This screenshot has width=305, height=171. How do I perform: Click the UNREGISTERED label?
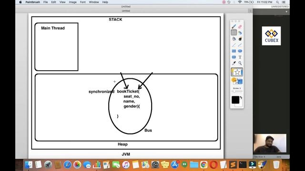pyautogui.click(x=280, y=7)
